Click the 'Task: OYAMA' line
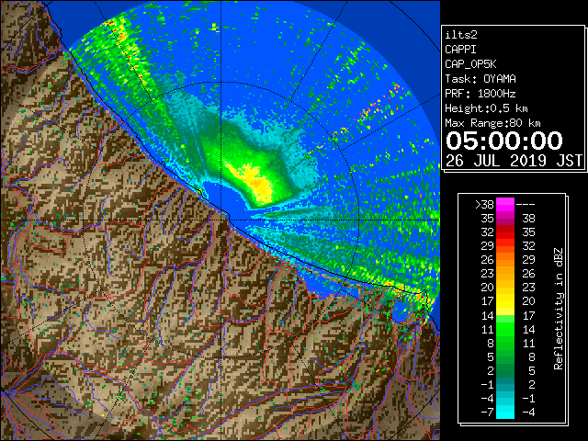The height and width of the screenshot is (441, 588). pyautogui.click(x=481, y=79)
